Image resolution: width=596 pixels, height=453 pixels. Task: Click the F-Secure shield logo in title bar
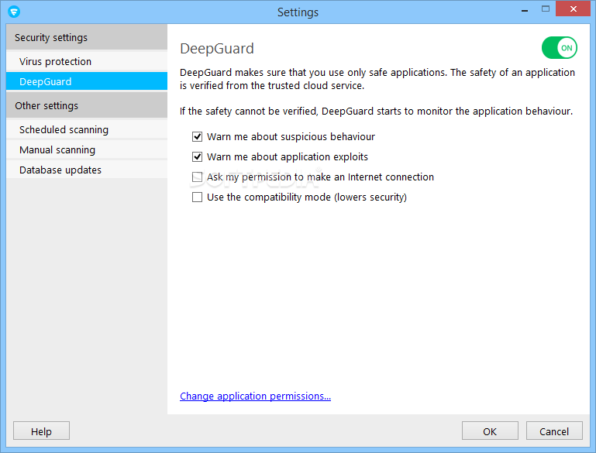click(14, 12)
